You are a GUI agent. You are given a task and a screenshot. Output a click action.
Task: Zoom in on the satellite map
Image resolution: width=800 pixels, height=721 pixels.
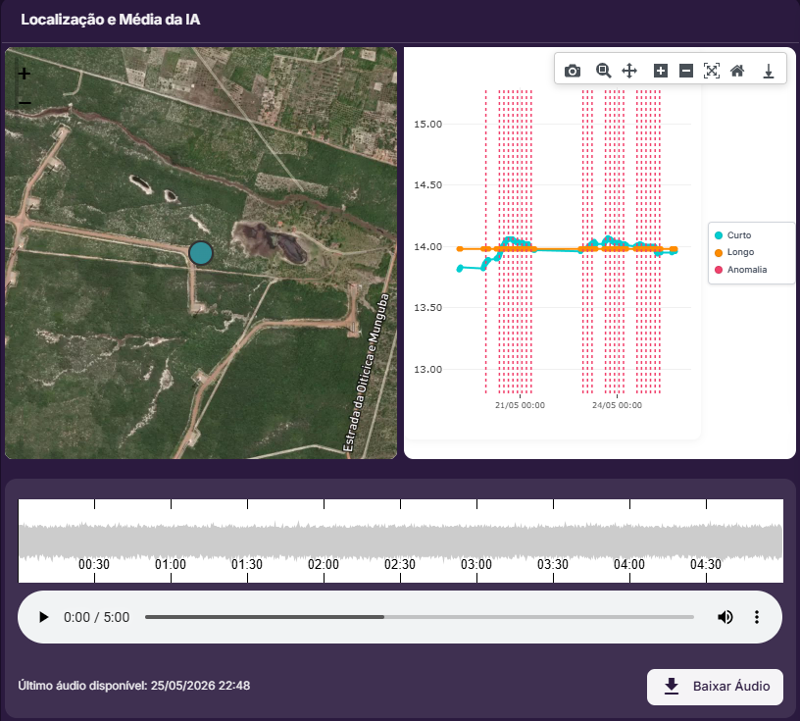pos(24,74)
